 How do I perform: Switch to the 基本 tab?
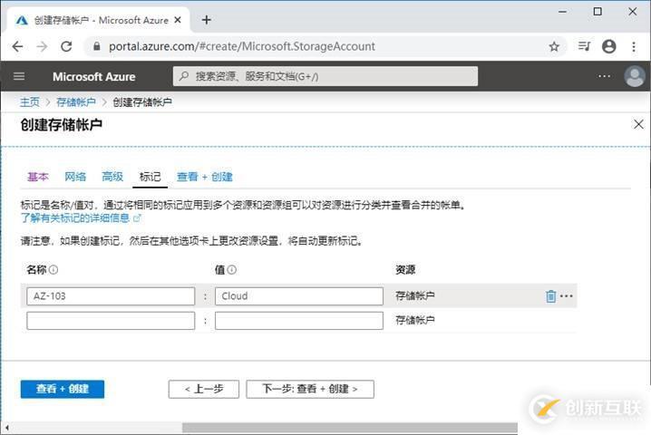[38, 177]
